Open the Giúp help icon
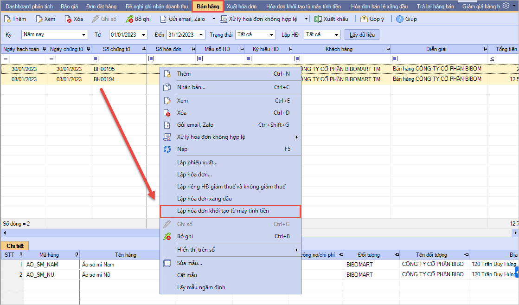The height and width of the screenshot is (305, 519). click(x=400, y=19)
